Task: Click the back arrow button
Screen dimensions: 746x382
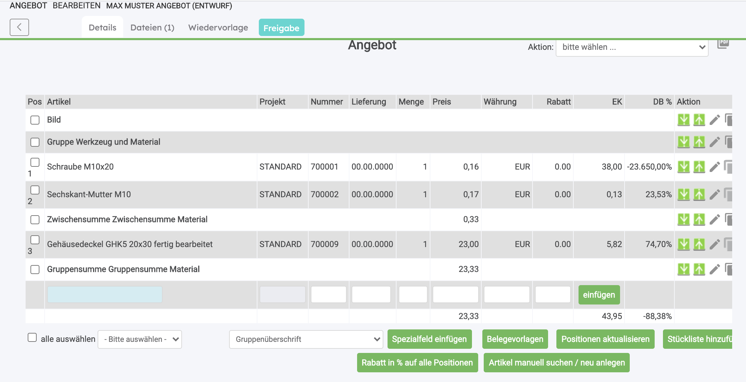Action: point(19,27)
